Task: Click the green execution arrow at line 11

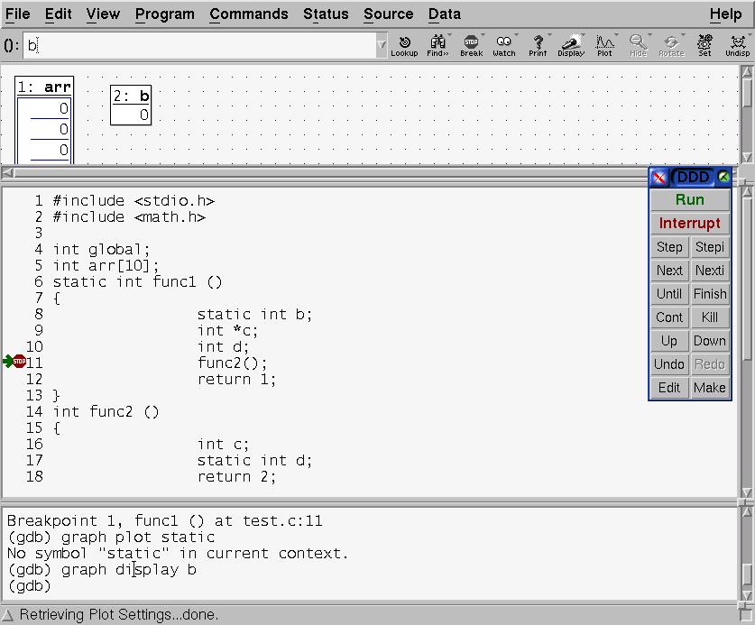Action: [x=8, y=361]
